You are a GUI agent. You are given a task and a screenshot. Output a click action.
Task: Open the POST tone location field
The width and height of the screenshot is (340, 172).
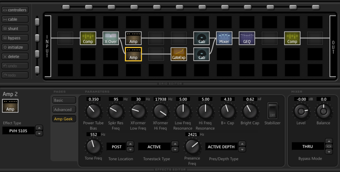117,147
